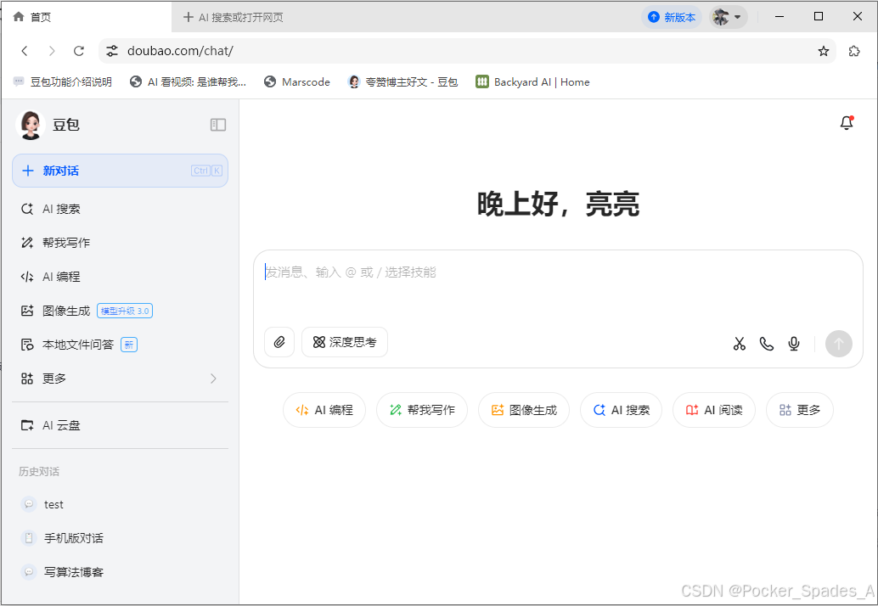878x606 pixels.
Task: Expand the 更多 sidebar submenu
Action: [x=119, y=379]
